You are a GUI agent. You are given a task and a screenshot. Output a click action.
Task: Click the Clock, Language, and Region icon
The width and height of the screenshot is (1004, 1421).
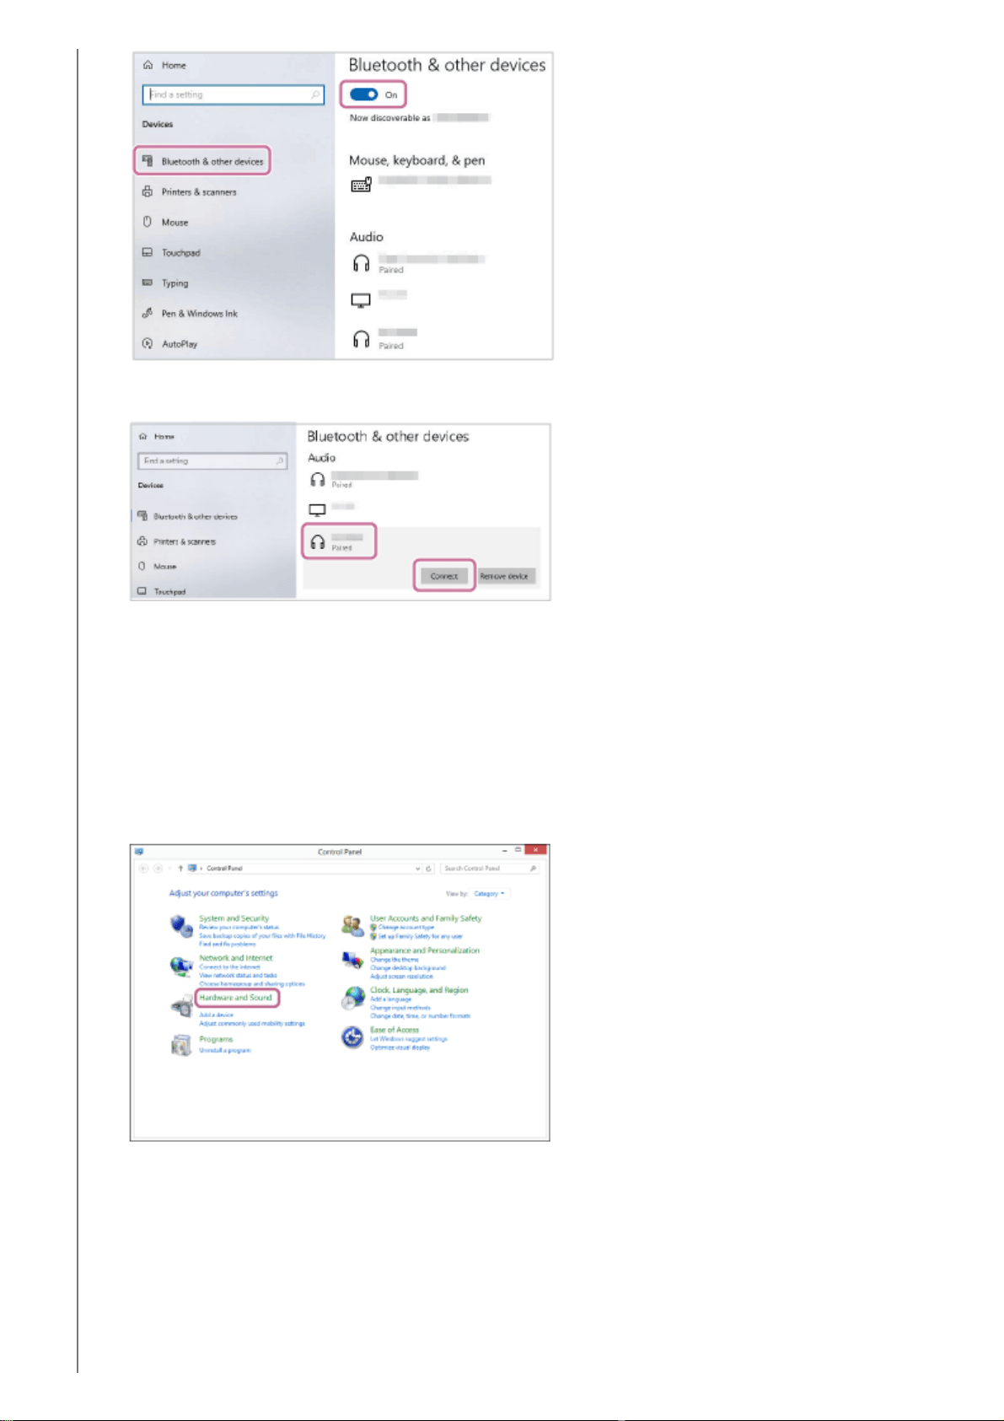point(352,998)
